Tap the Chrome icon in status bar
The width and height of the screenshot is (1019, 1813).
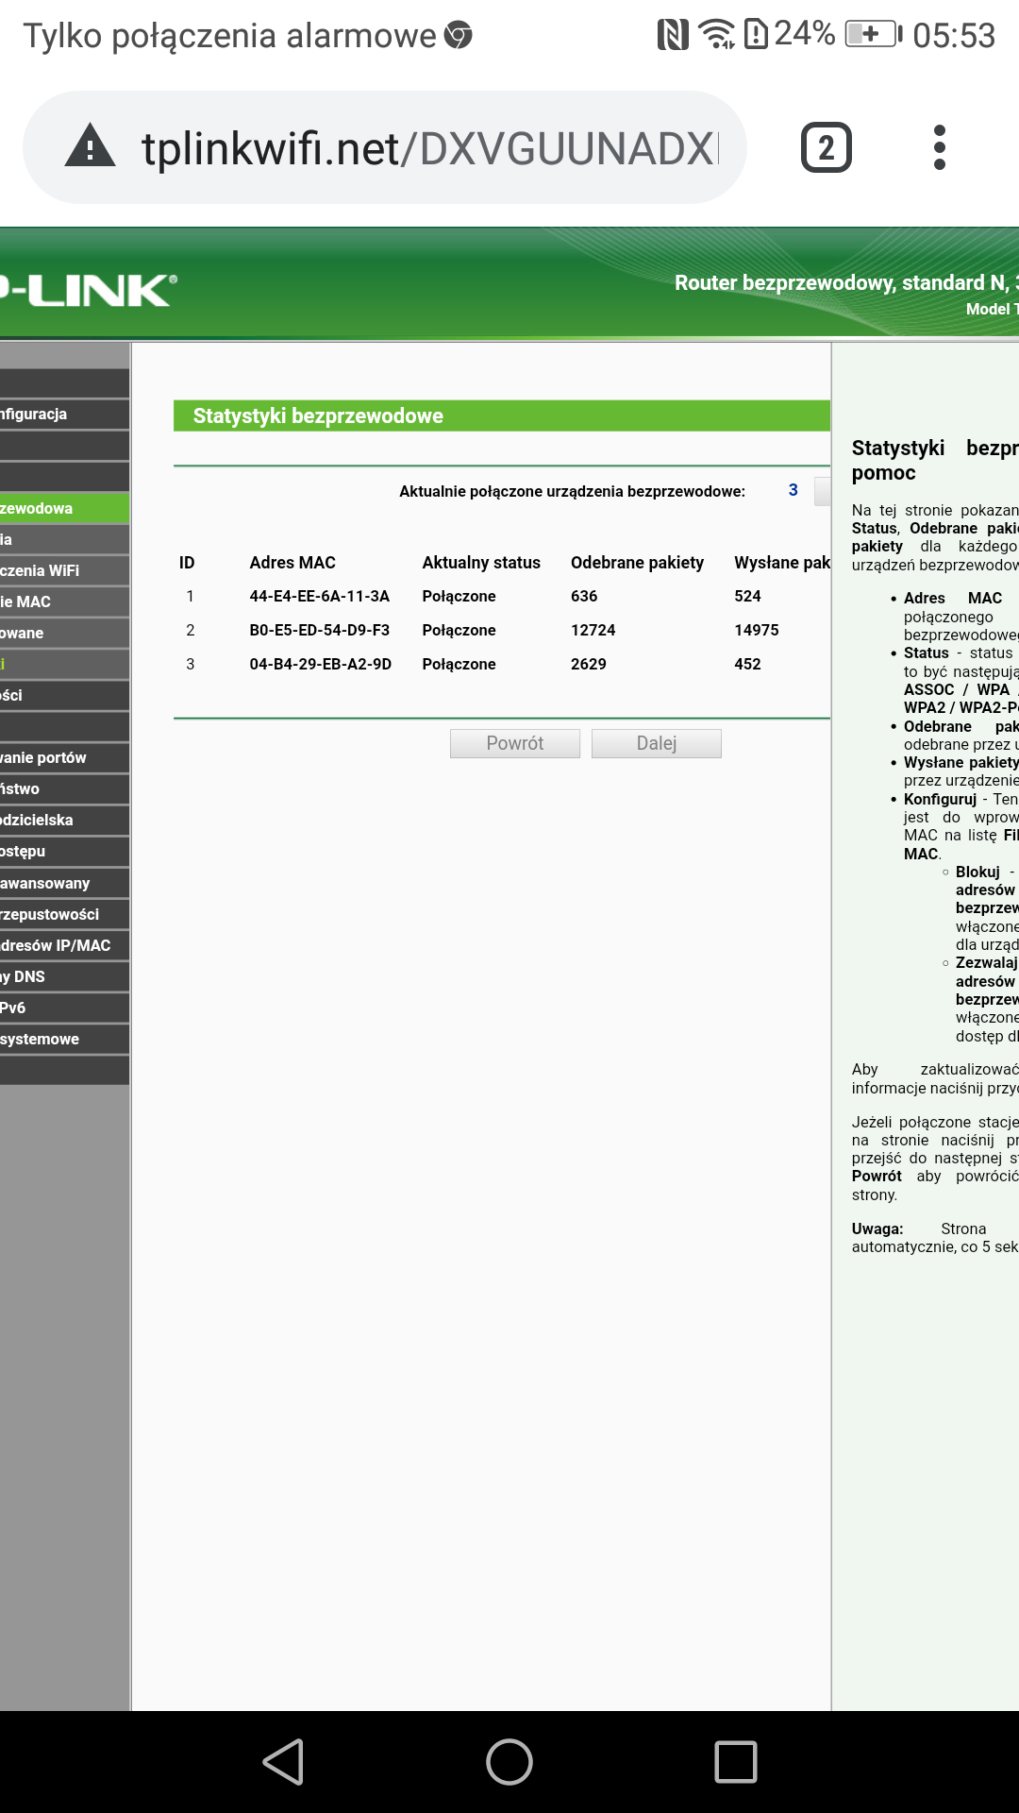(458, 35)
